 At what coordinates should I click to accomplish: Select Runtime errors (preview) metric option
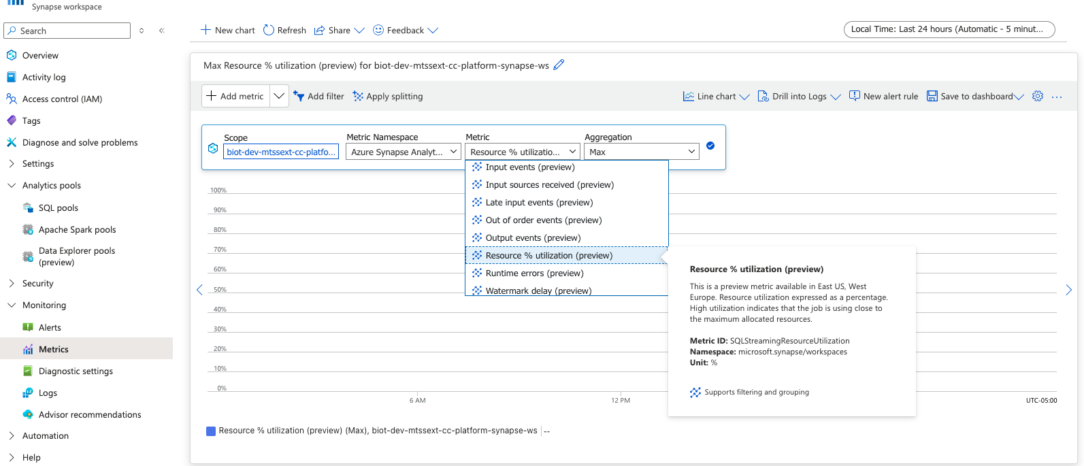(534, 273)
